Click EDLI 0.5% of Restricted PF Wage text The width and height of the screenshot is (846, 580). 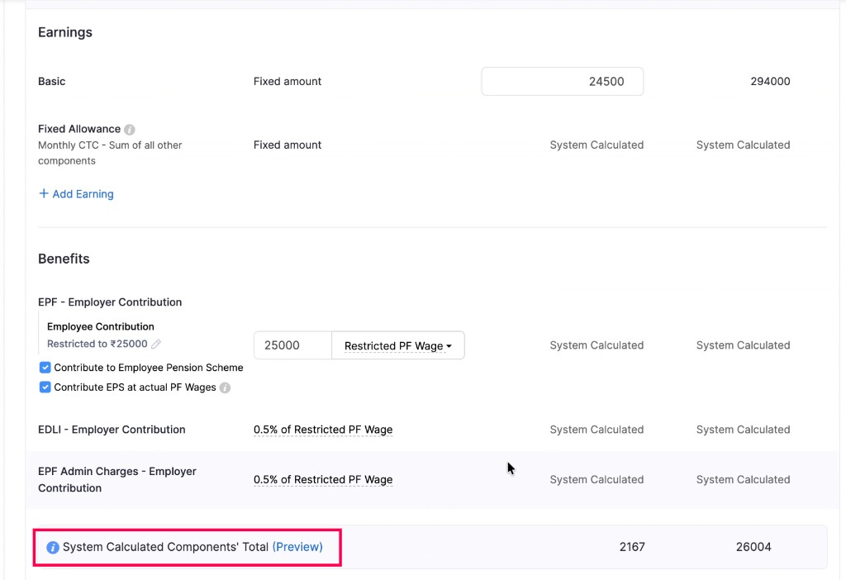click(323, 430)
